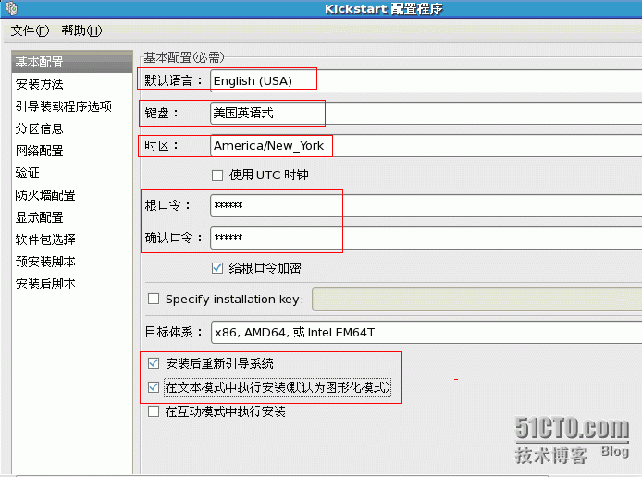Enable Specify installation key checkbox

[x=154, y=299]
